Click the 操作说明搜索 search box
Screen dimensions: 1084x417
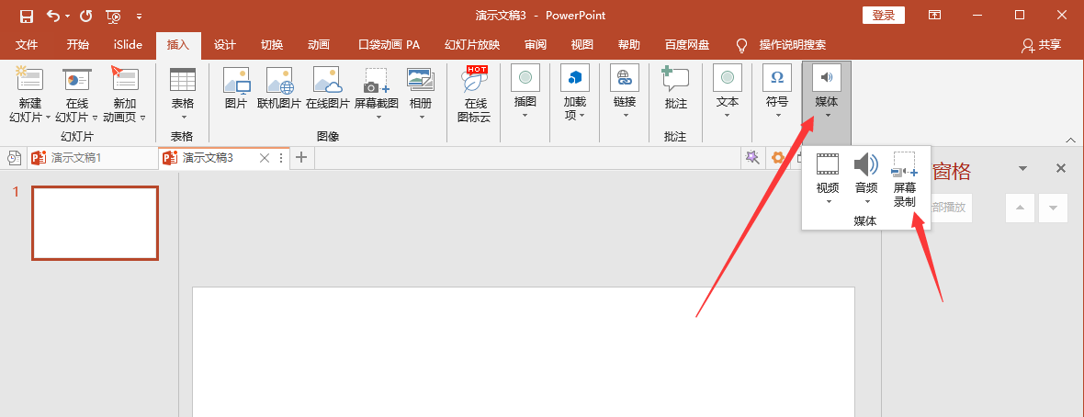coord(792,45)
